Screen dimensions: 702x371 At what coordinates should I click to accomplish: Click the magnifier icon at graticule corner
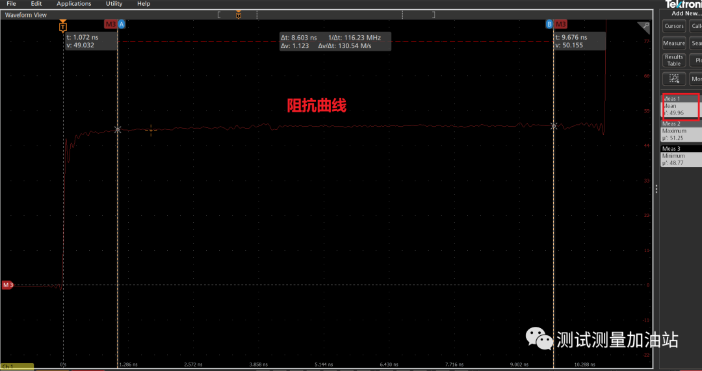tap(645, 27)
